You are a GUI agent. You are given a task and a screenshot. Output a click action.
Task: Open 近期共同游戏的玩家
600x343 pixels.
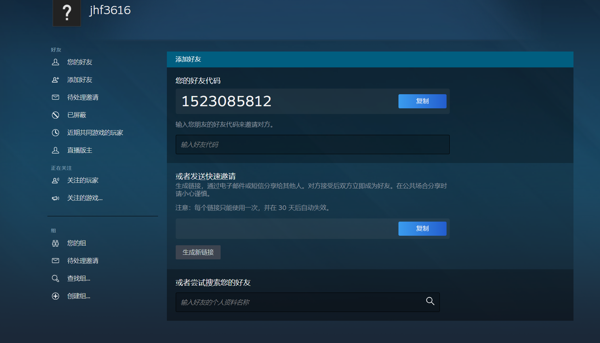point(95,133)
